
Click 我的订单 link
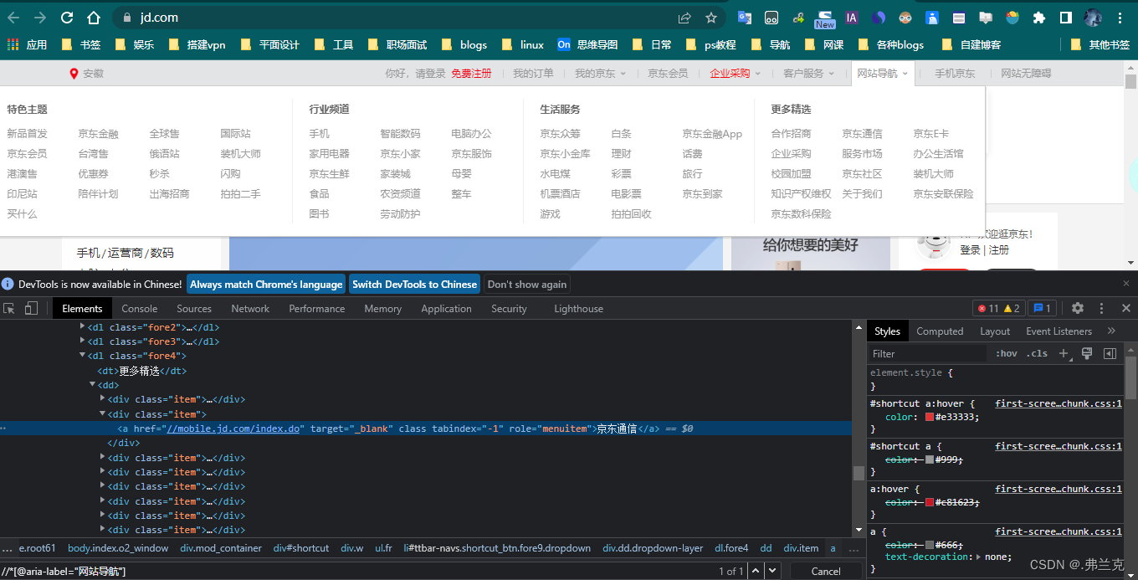pyautogui.click(x=533, y=73)
